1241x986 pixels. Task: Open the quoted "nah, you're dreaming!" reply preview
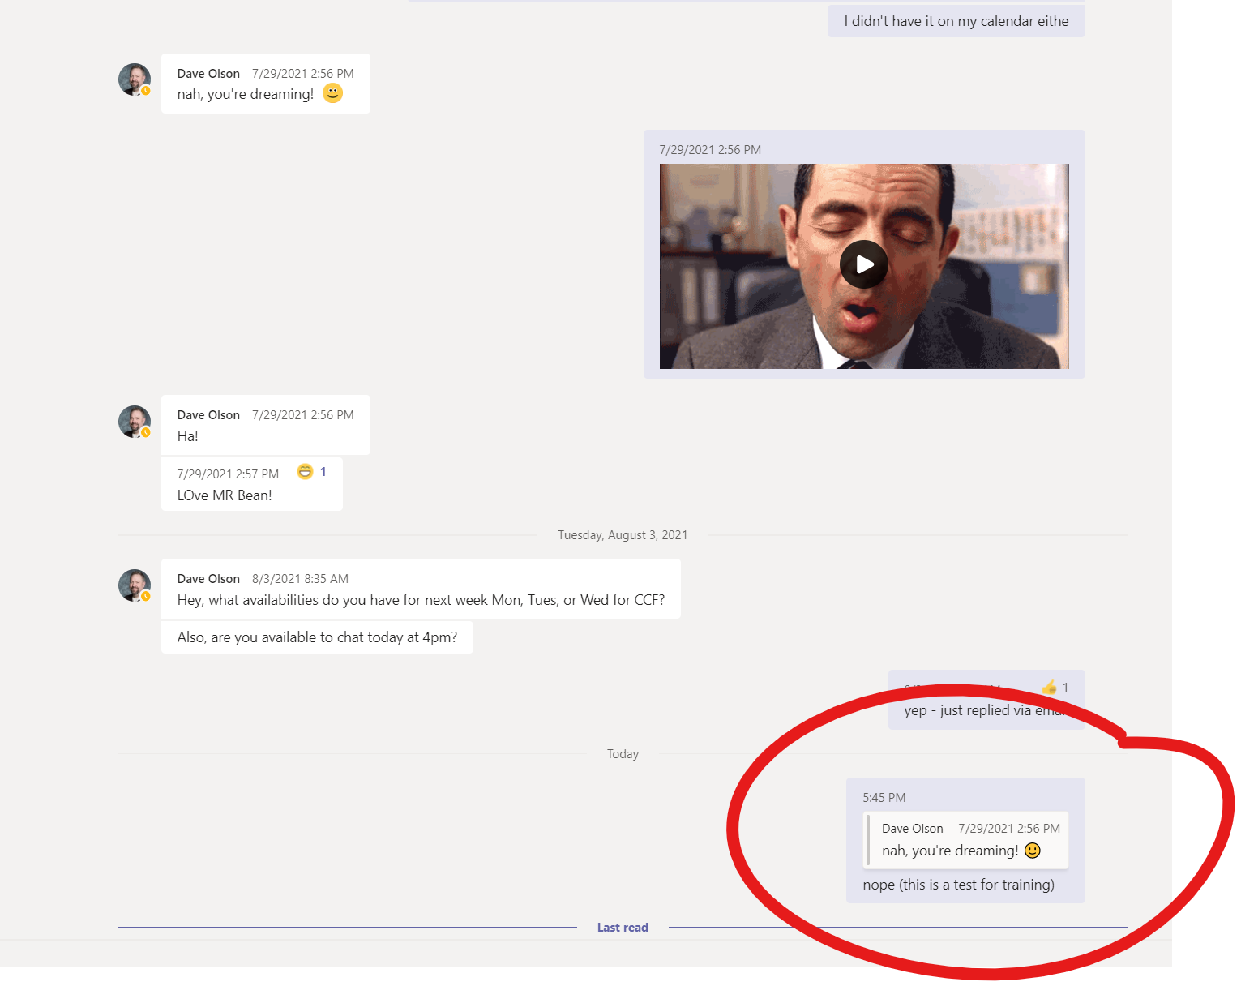(x=965, y=840)
